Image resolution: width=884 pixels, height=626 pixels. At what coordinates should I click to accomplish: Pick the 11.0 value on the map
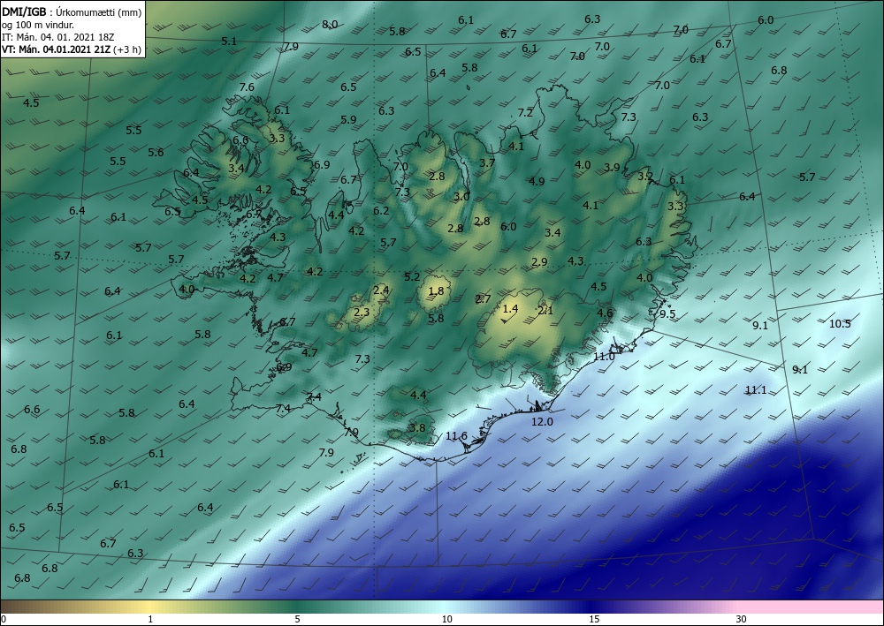604,357
